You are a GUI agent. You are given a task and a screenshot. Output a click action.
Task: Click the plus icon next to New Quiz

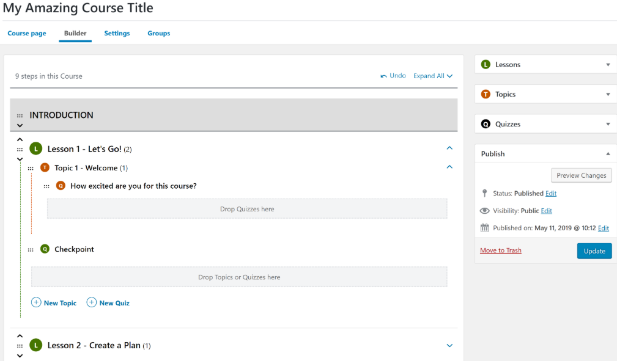tap(91, 302)
